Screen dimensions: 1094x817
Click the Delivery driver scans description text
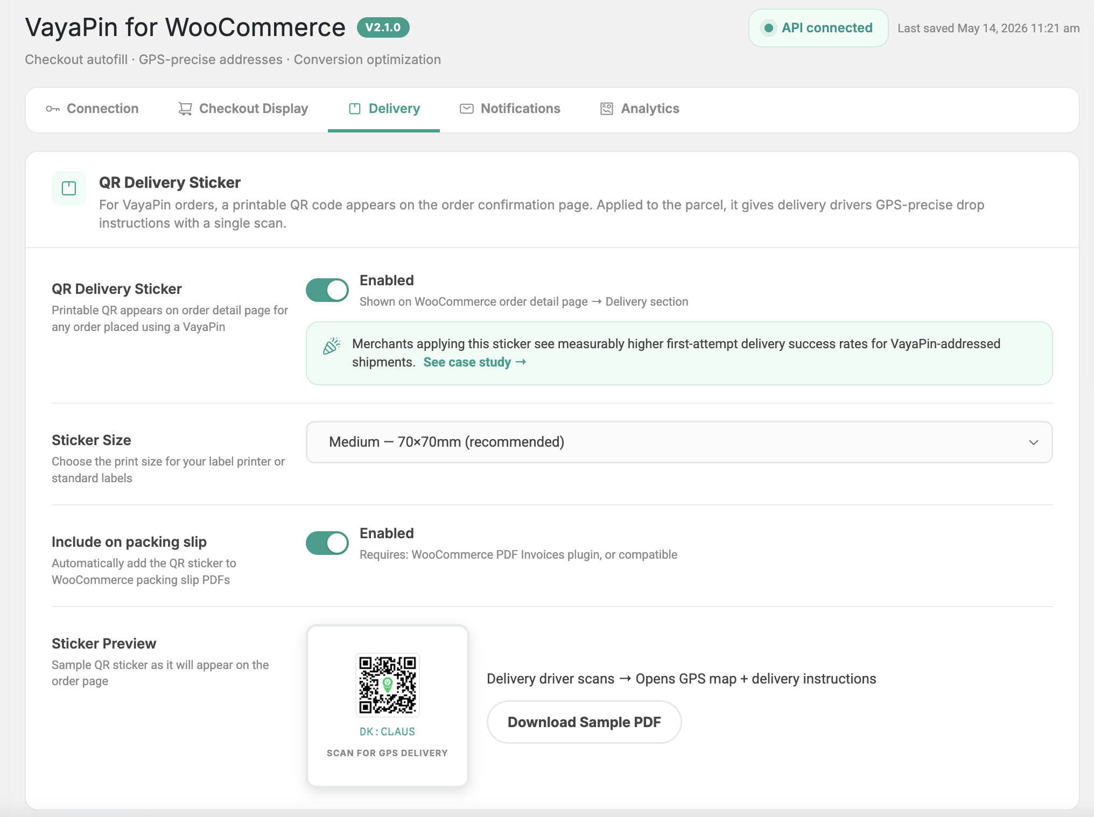coord(682,679)
